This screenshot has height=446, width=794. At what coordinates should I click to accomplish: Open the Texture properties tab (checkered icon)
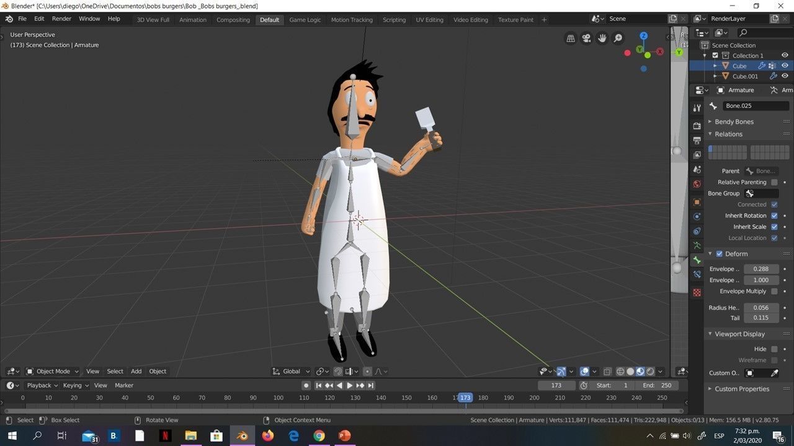coord(697,292)
